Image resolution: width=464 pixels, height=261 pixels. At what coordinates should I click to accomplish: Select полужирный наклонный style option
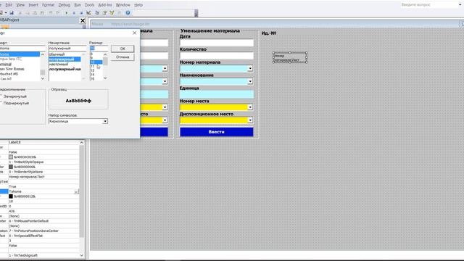[65, 69]
